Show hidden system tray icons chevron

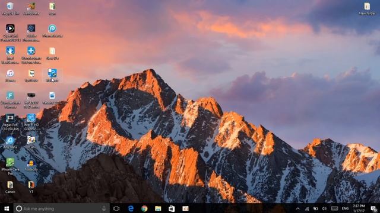point(298,208)
